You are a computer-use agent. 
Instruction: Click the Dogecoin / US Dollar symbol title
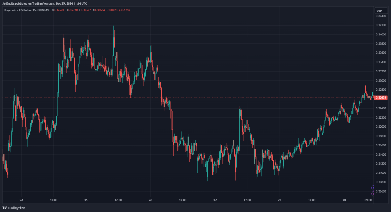pos(18,10)
